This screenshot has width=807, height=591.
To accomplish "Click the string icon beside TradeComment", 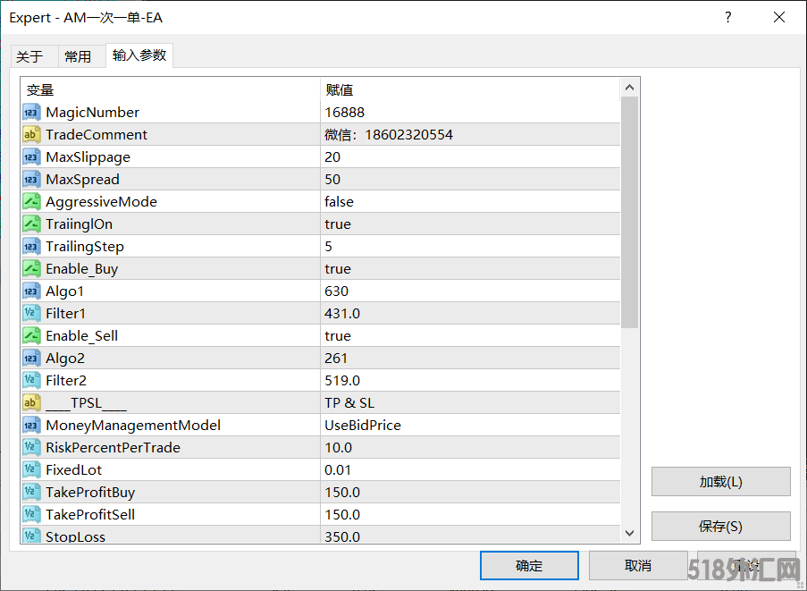I will tap(31, 135).
